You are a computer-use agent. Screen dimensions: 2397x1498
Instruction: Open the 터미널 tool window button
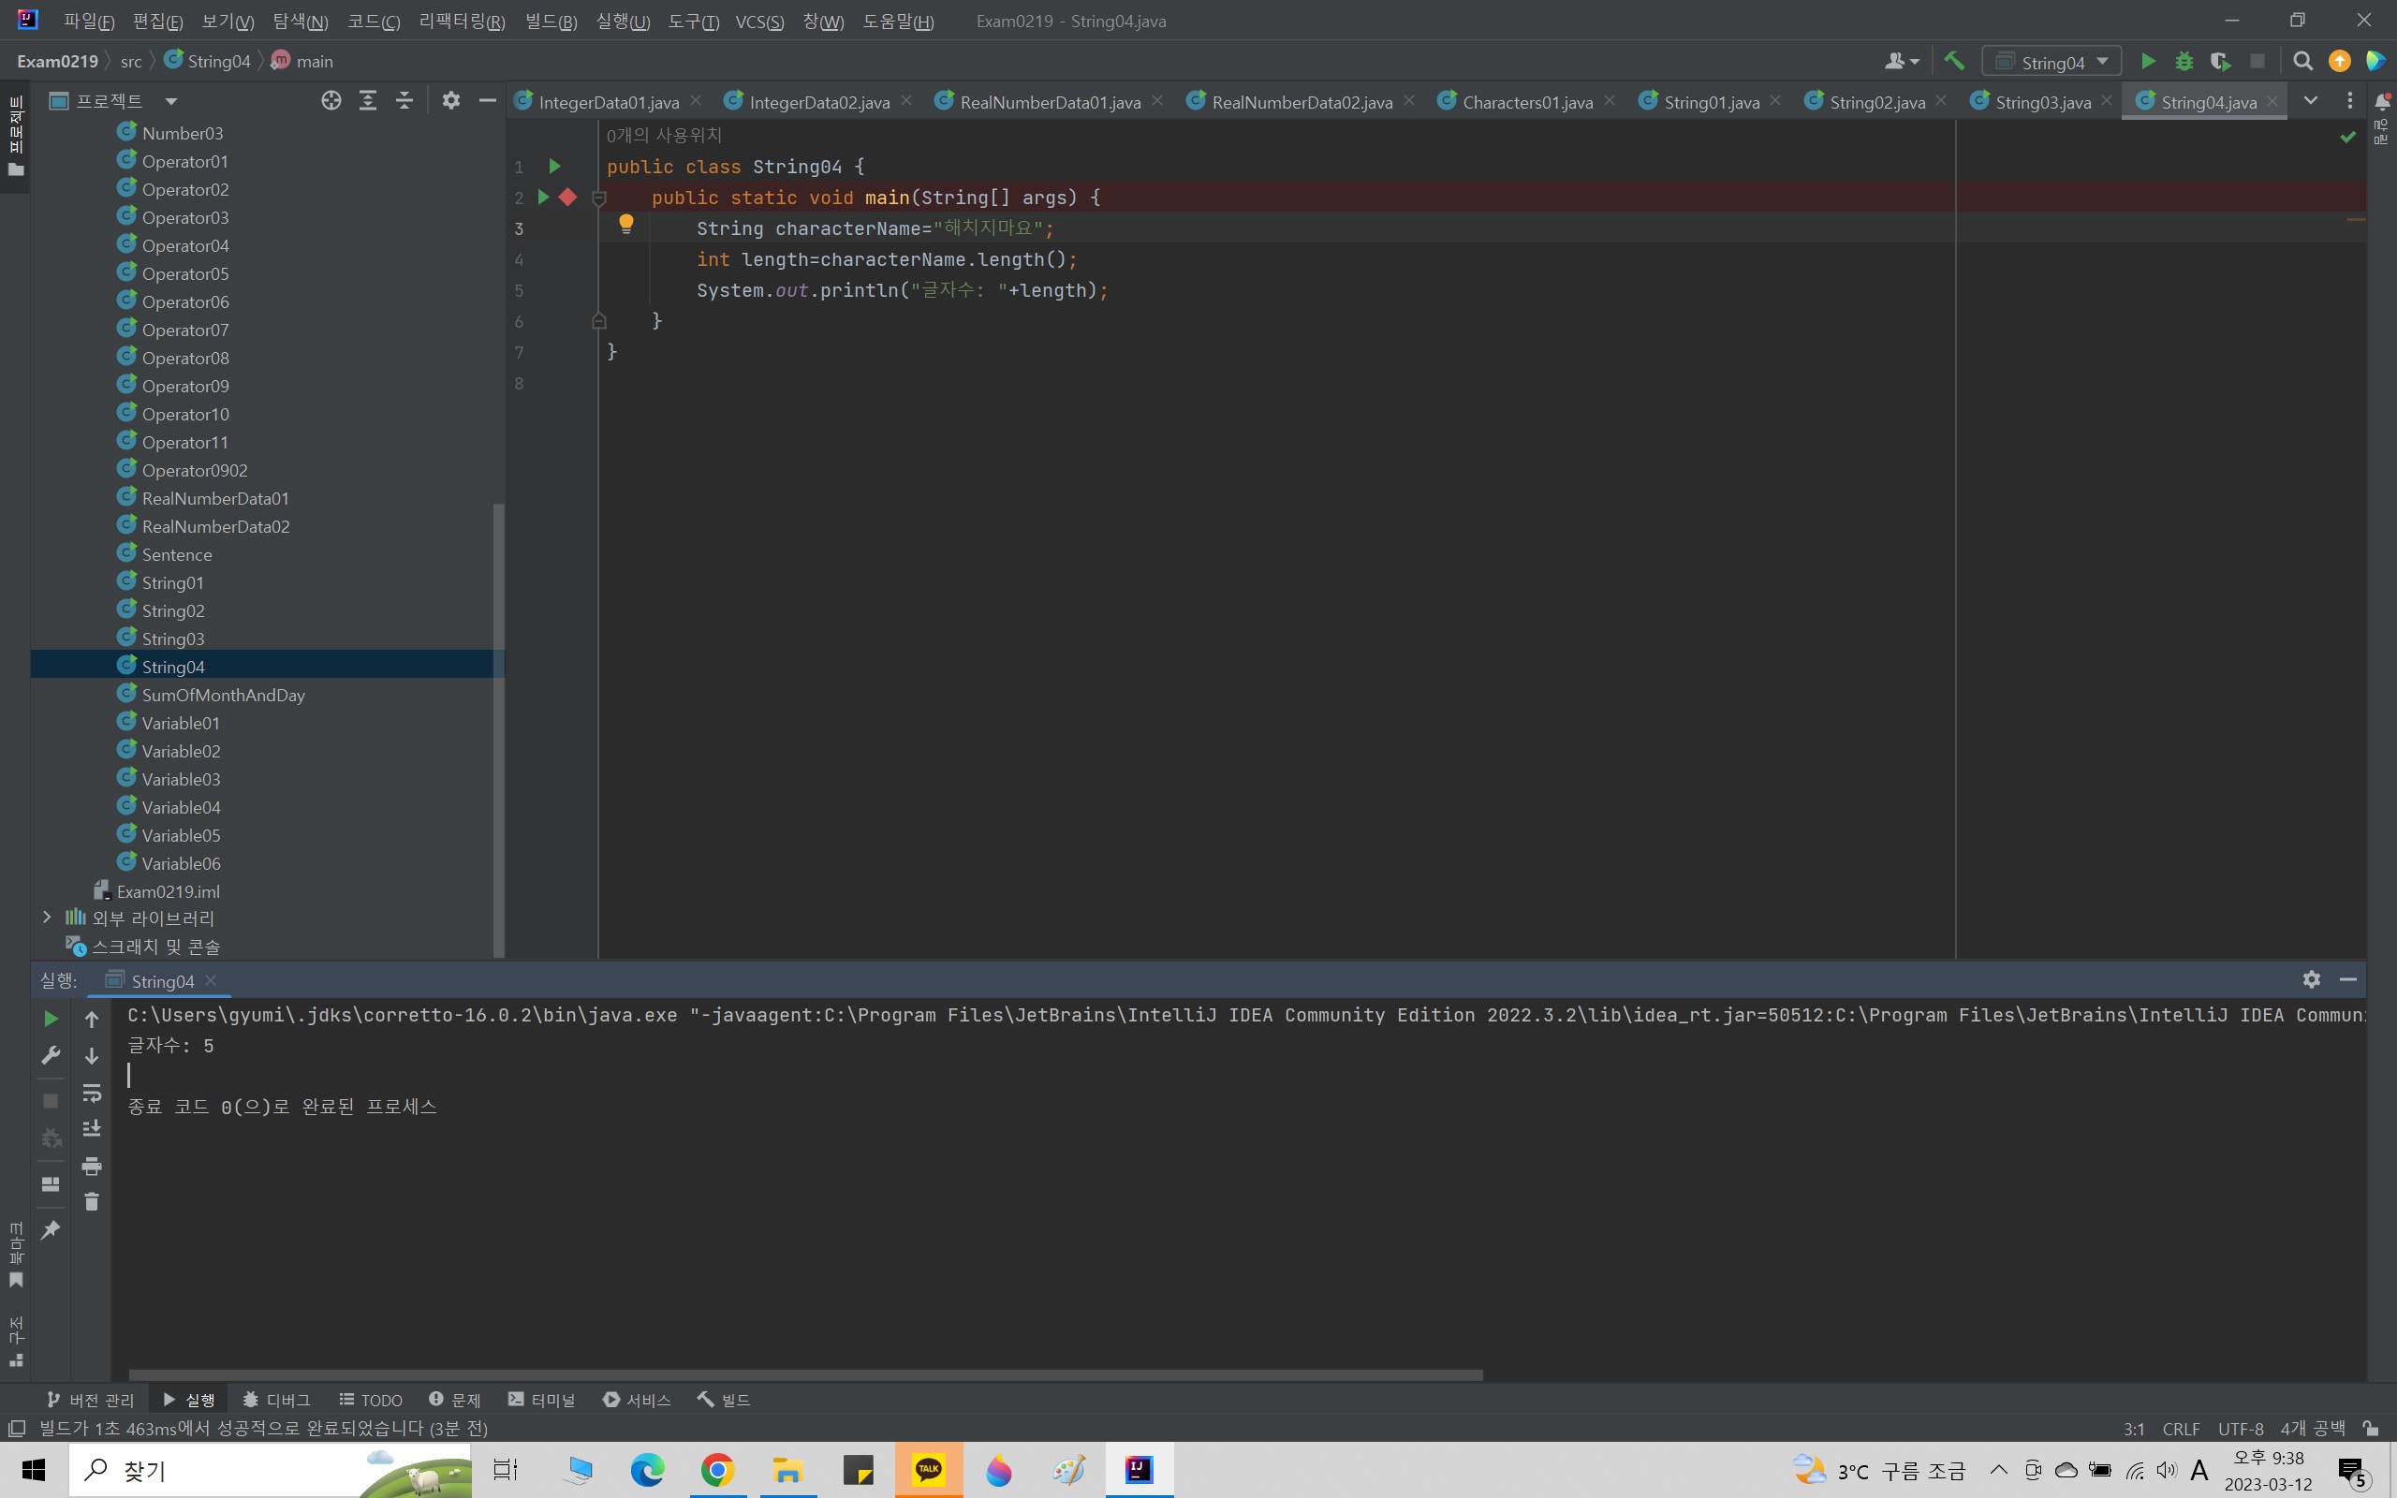542,1399
